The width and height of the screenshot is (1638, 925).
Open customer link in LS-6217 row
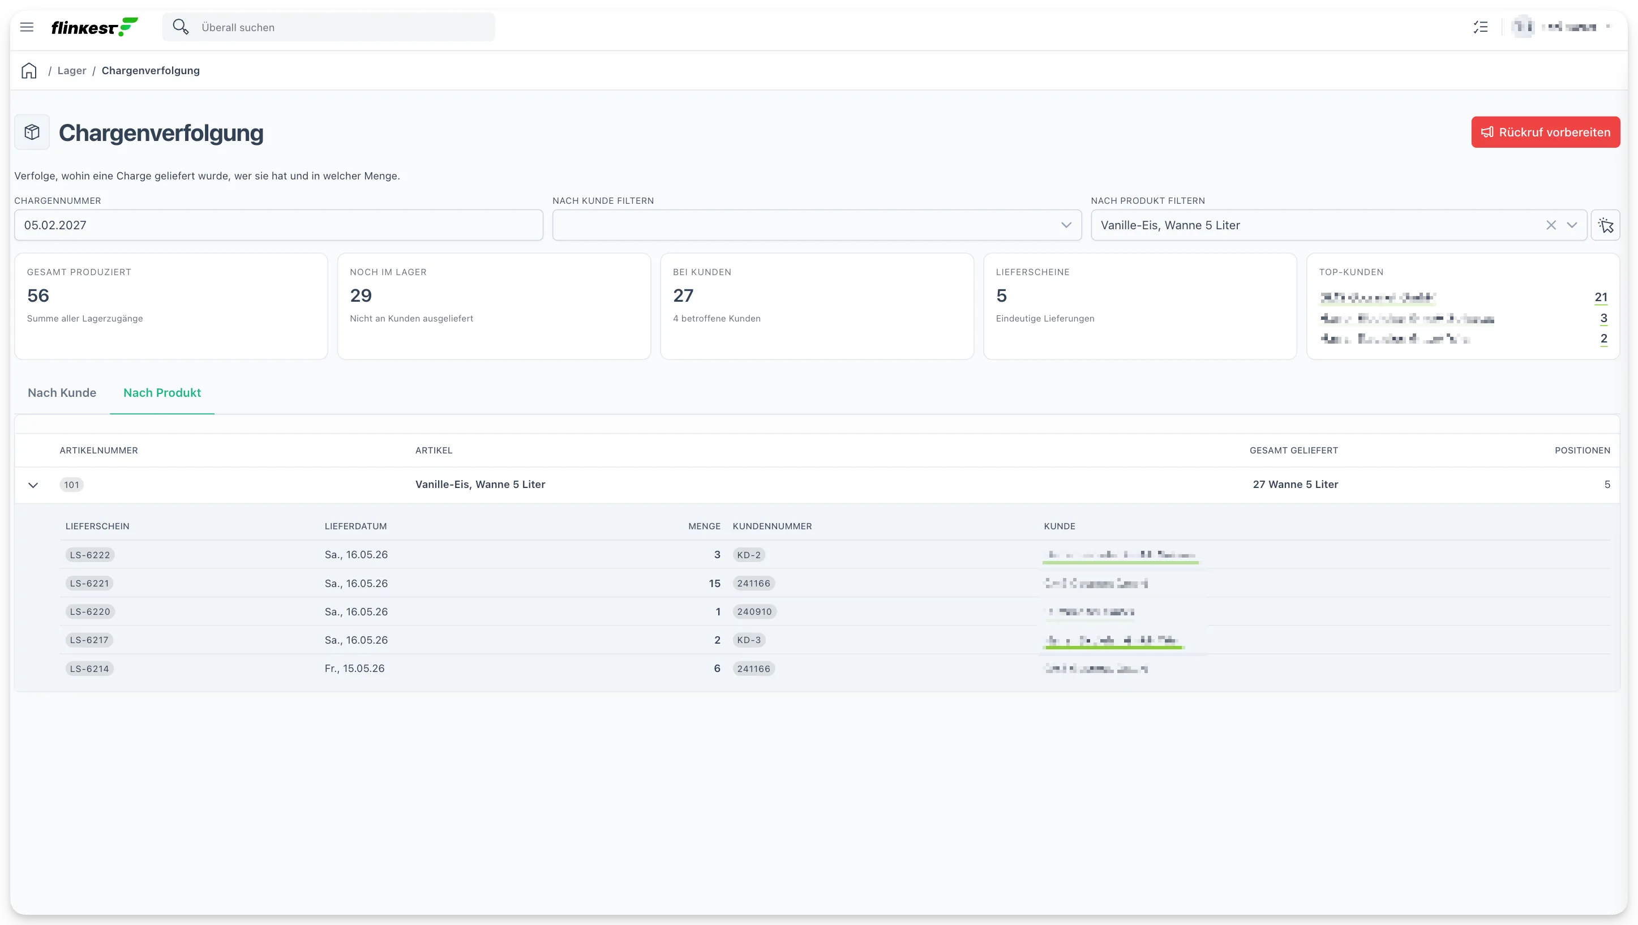pyautogui.click(x=1113, y=641)
